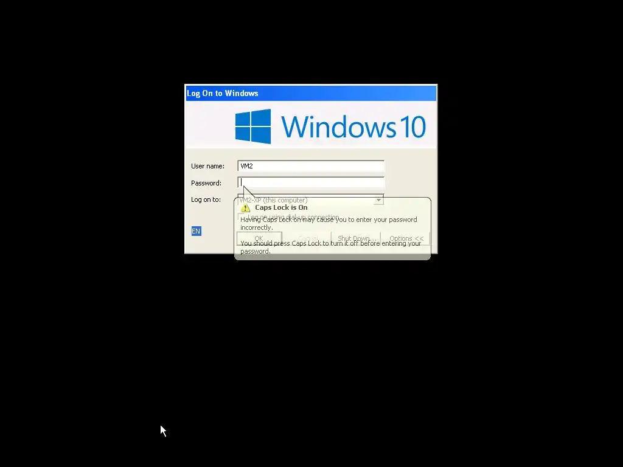Click 'Having Caps Lock on may cause' text
The height and width of the screenshot is (467, 623).
329,224
